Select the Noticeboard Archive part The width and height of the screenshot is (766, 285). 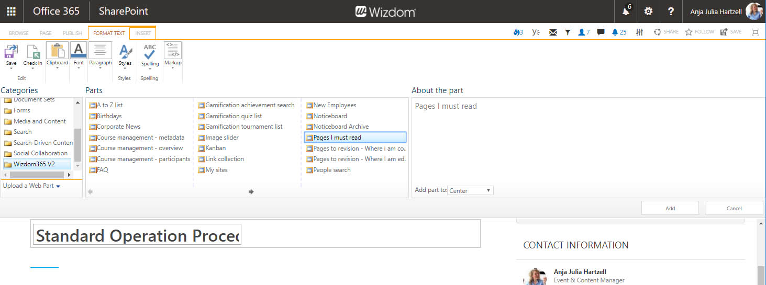(337, 127)
